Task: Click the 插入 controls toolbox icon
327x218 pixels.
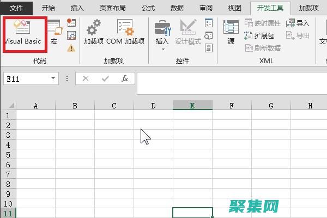Action: click(x=162, y=32)
